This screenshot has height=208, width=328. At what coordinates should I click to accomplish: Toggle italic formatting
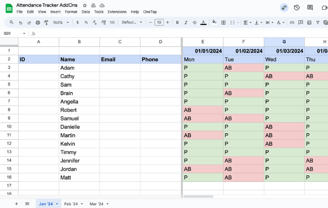tap(186, 22)
